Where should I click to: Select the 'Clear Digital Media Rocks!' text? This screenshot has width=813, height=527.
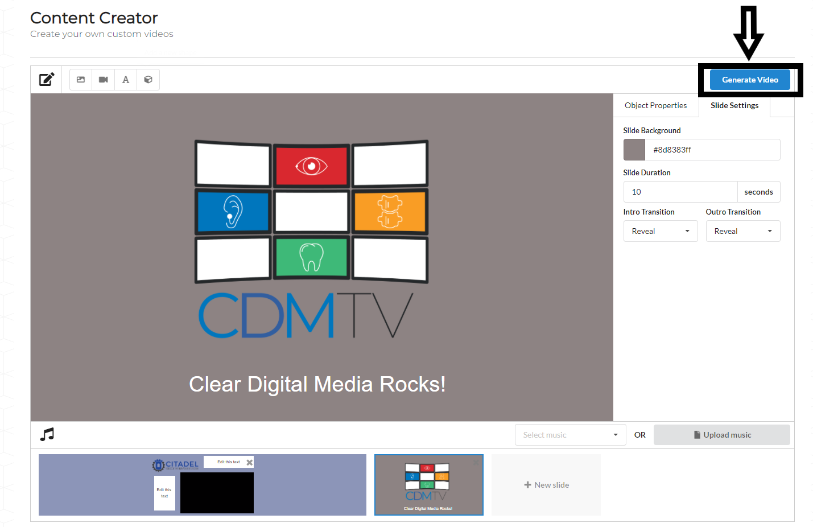(317, 384)
